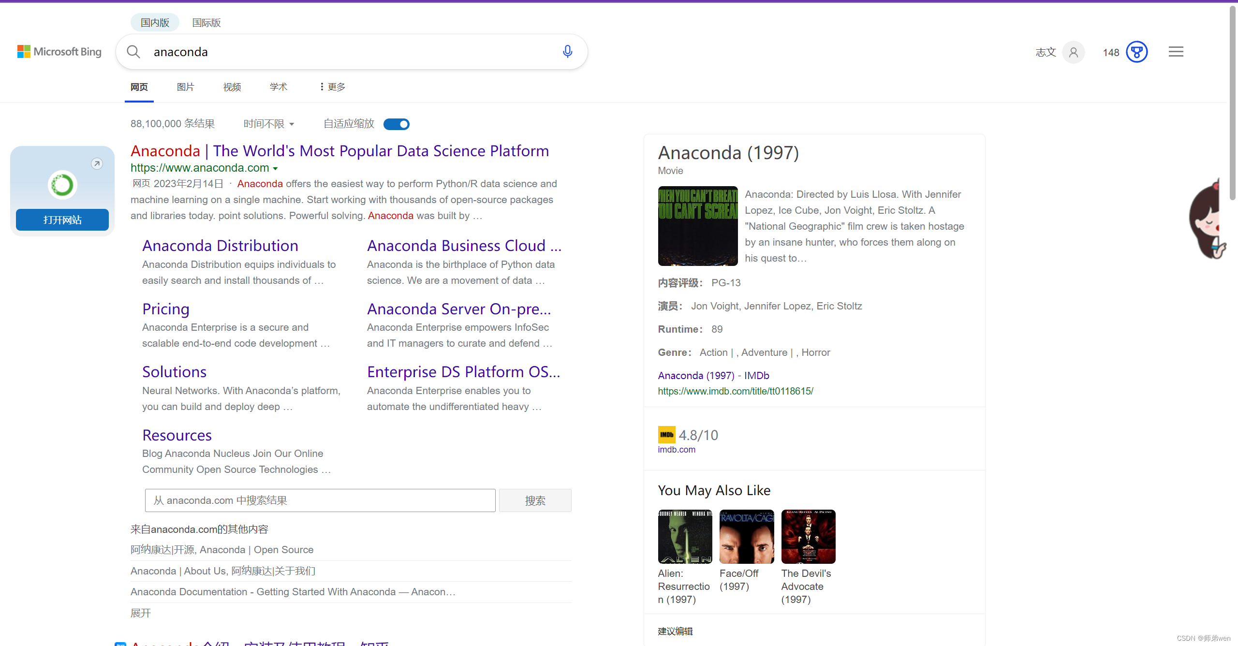Switch to the 图片 images tab
The height and width of the screenshot is (646, 1238).
coord(185,87)
